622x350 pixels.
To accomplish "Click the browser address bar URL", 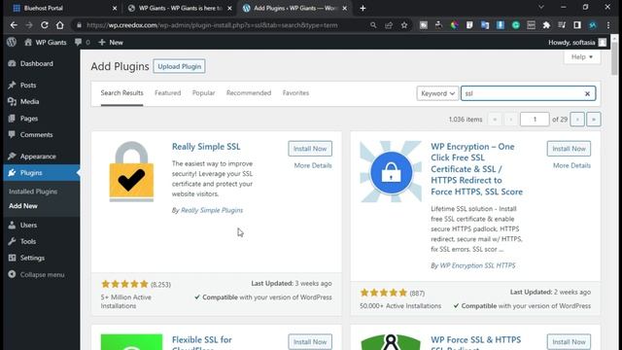I will tap(212, 25).
